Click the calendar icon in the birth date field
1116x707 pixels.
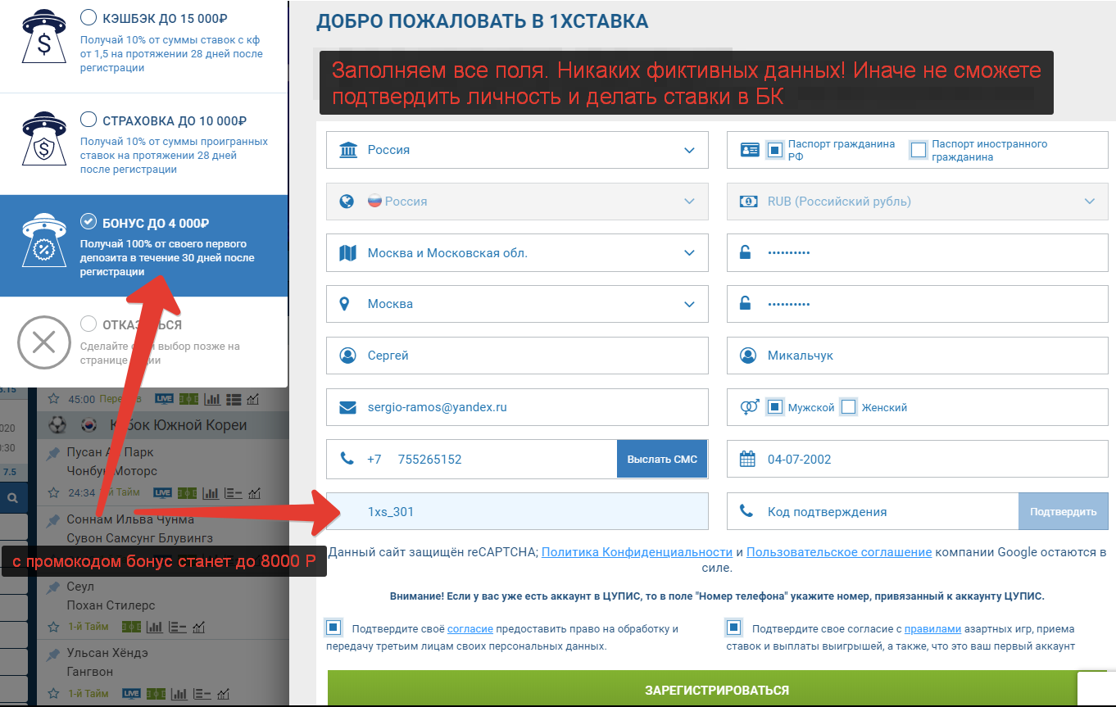(x=747, y=459)
